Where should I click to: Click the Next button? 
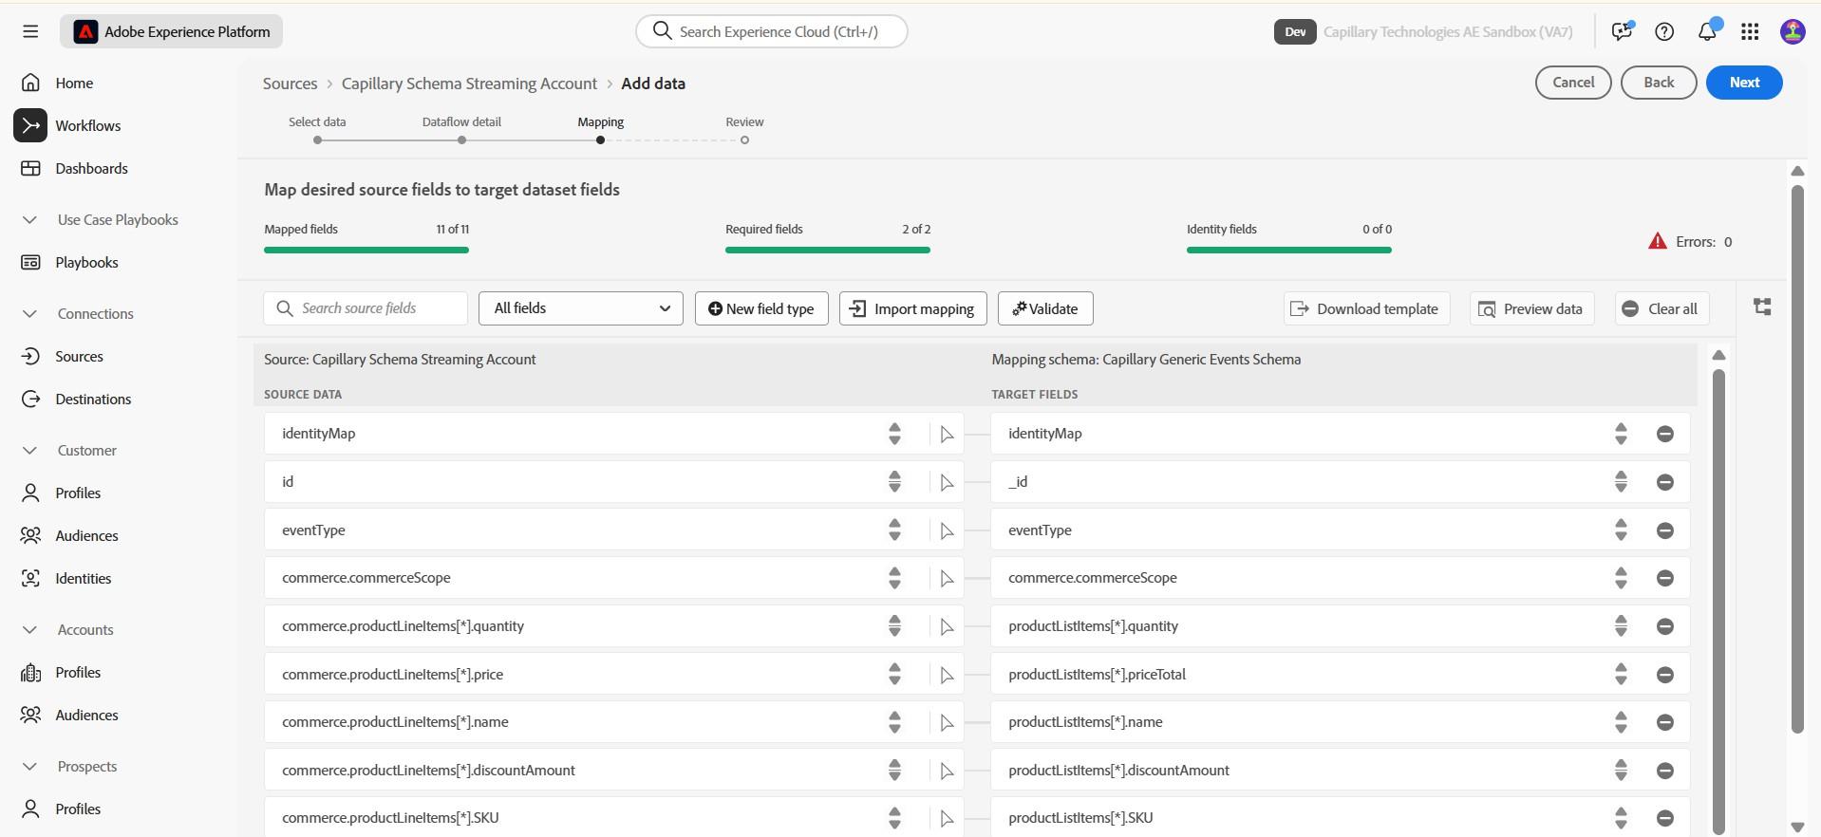click(1744, 83)
